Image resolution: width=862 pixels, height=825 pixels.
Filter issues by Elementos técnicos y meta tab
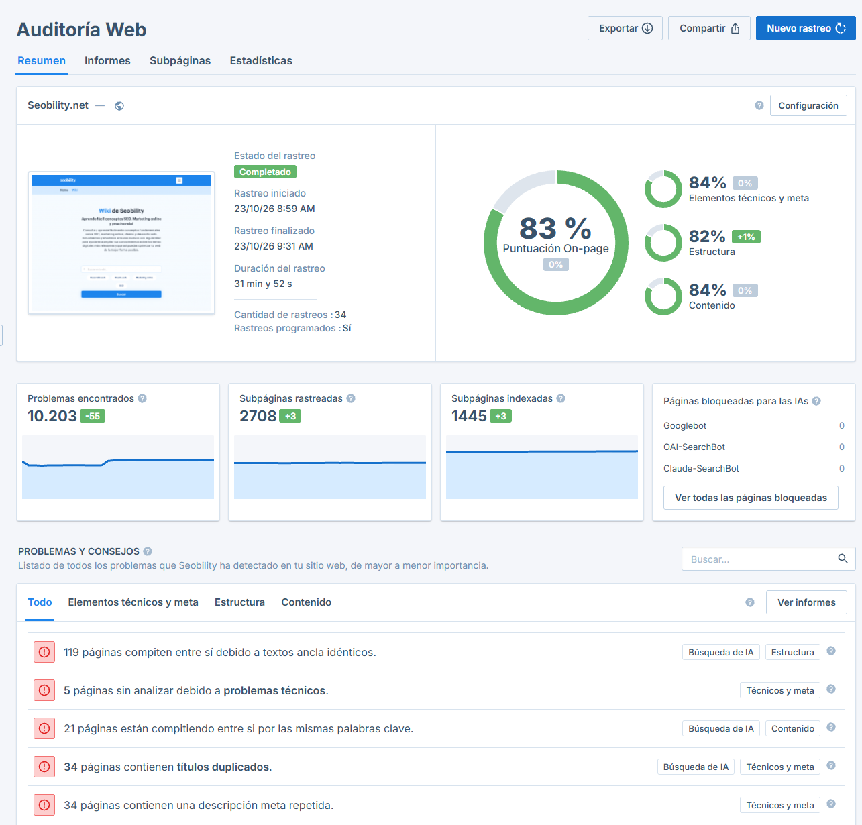(133, 602)
